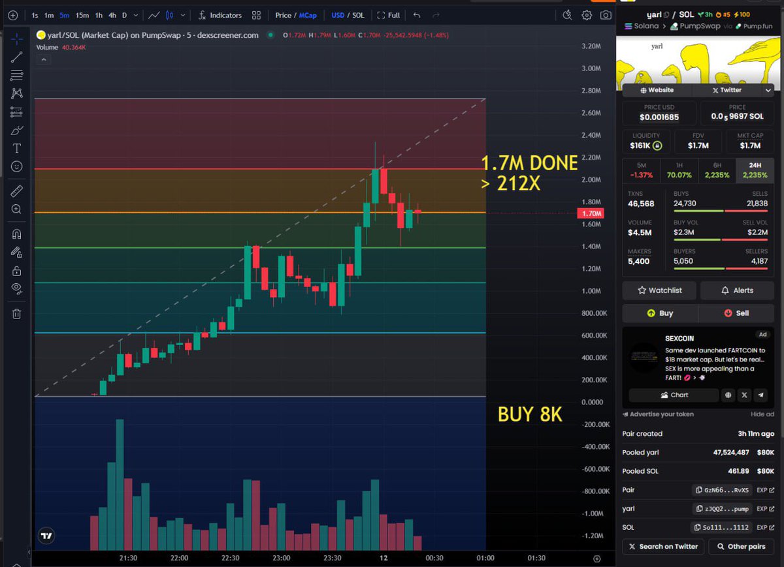Switch quote currency to SOL
The image size is (784, 567).
pos(359,15)
